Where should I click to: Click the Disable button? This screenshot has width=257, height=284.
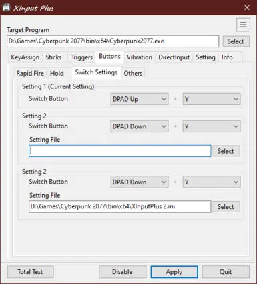pos(122,272)
